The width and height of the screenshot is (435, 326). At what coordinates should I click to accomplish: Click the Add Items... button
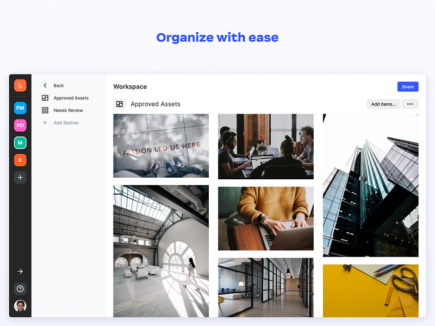pos(383,104)
